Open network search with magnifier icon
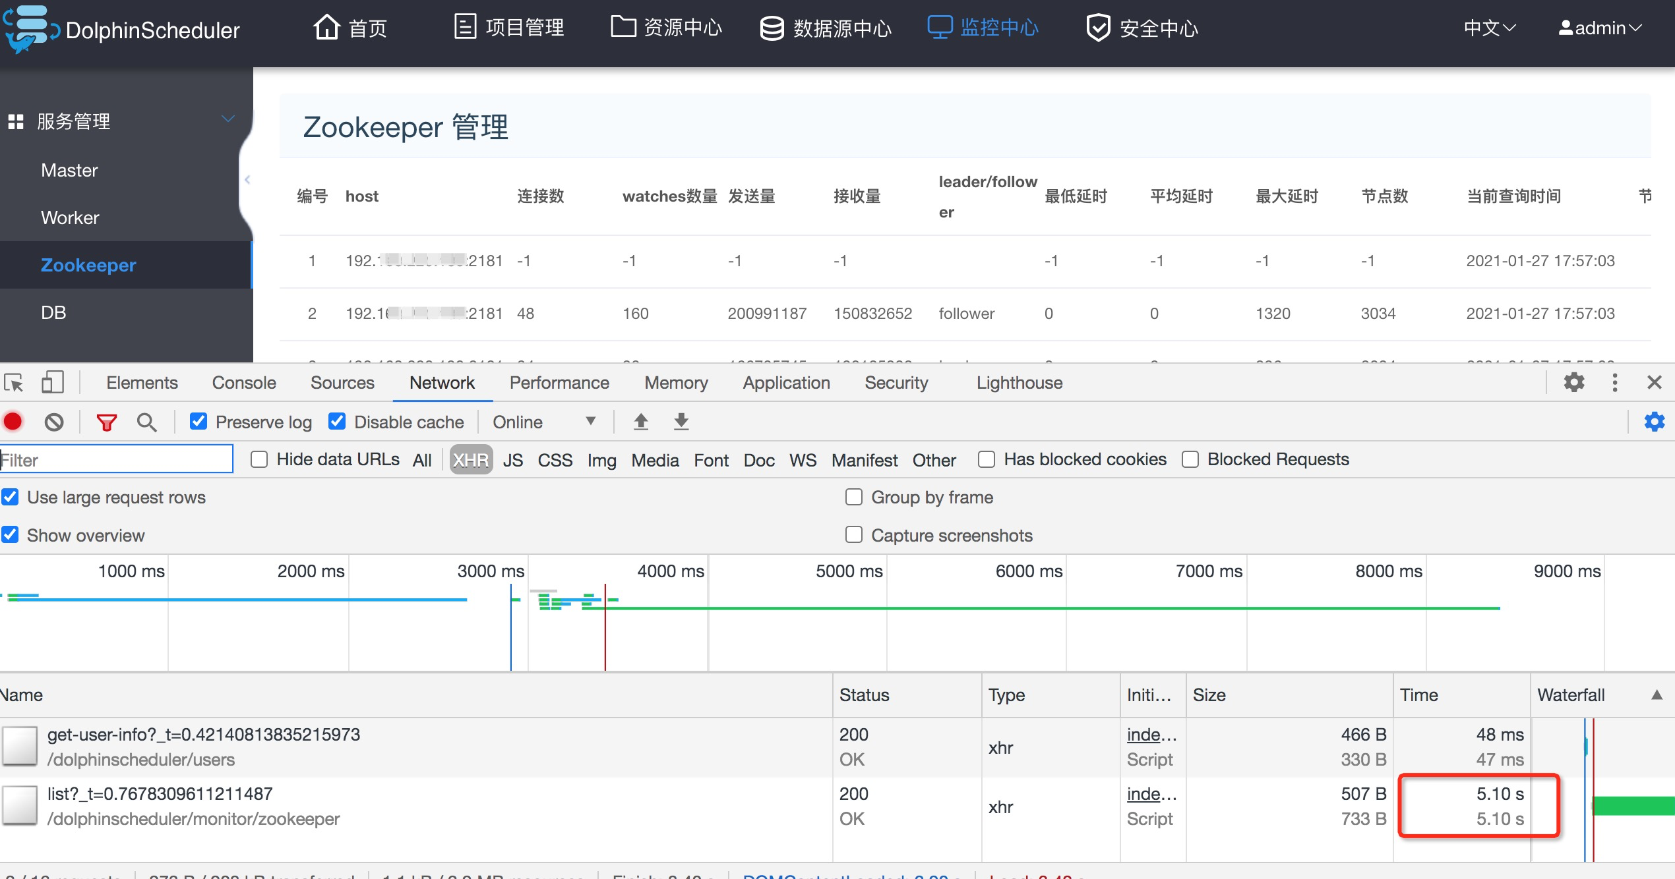 [x=146, y=422]
